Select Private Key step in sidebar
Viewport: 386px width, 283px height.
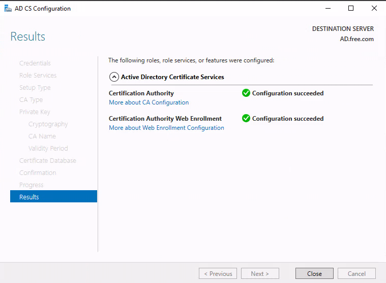point(35,112)
